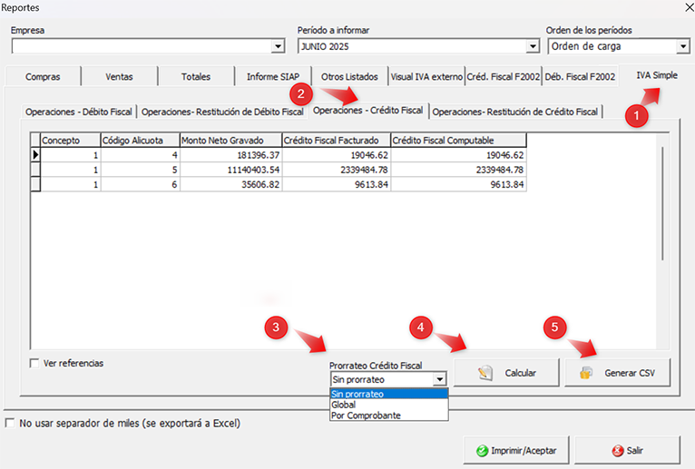This screenshot has width=695, height=469.
Task: Click the grid's vertical scrollbar
Action: 662,201
